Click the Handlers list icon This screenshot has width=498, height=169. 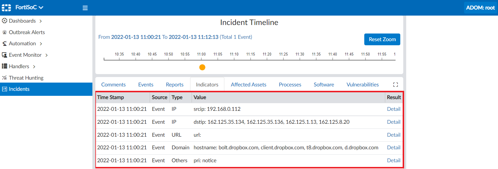[x=4, y=66]
